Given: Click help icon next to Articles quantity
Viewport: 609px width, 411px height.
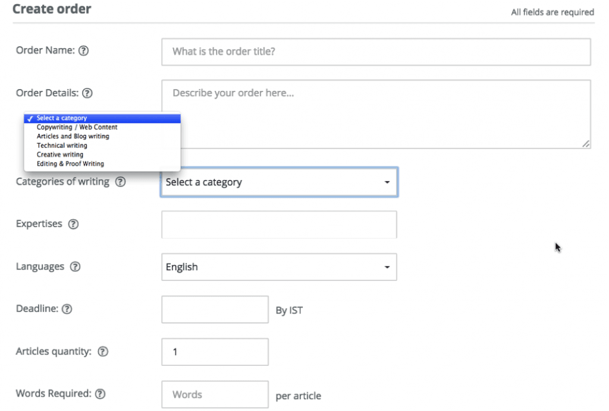Looking at the screenshot, I should 103,352.
